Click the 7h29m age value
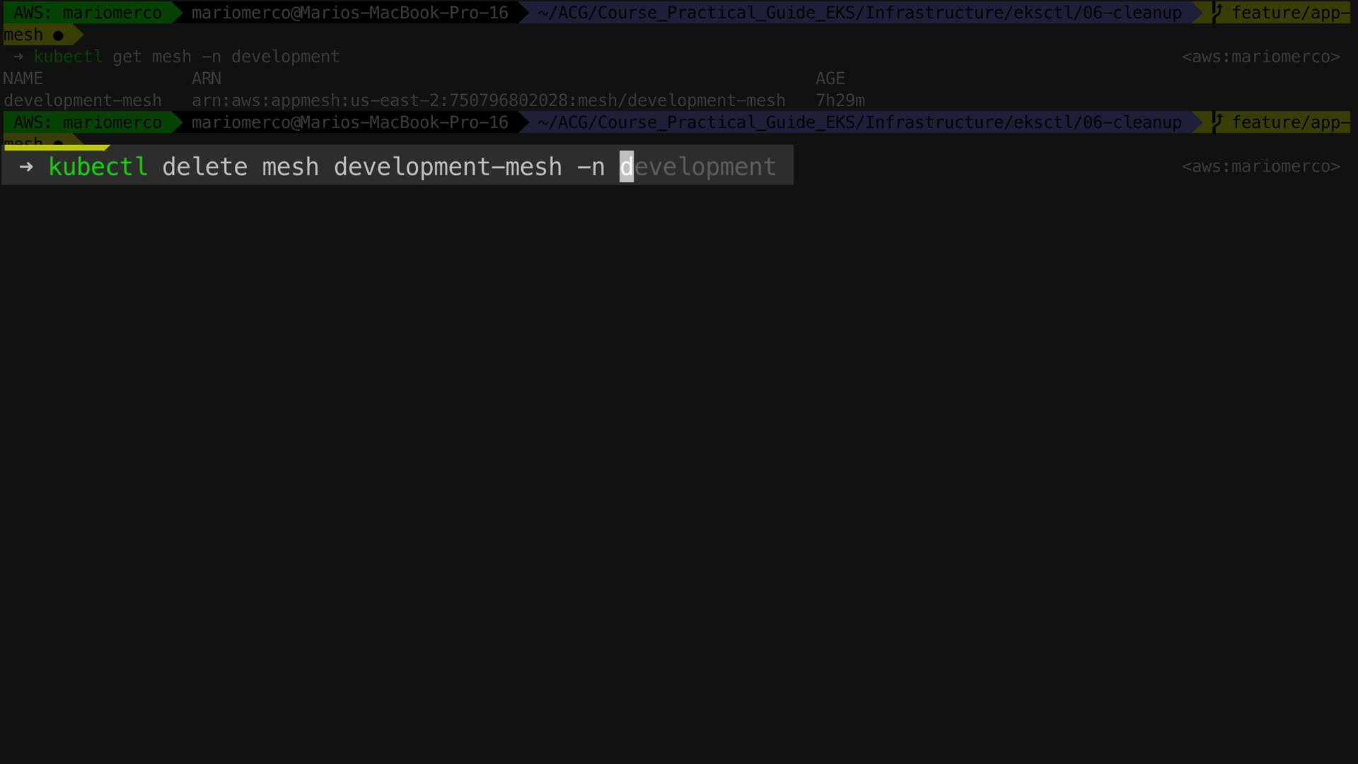 click(x=840, y=100)
